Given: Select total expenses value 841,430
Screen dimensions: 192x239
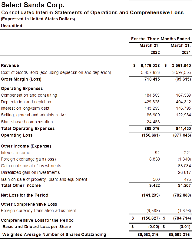Looking at the screenshot, I should coord(183,129).
